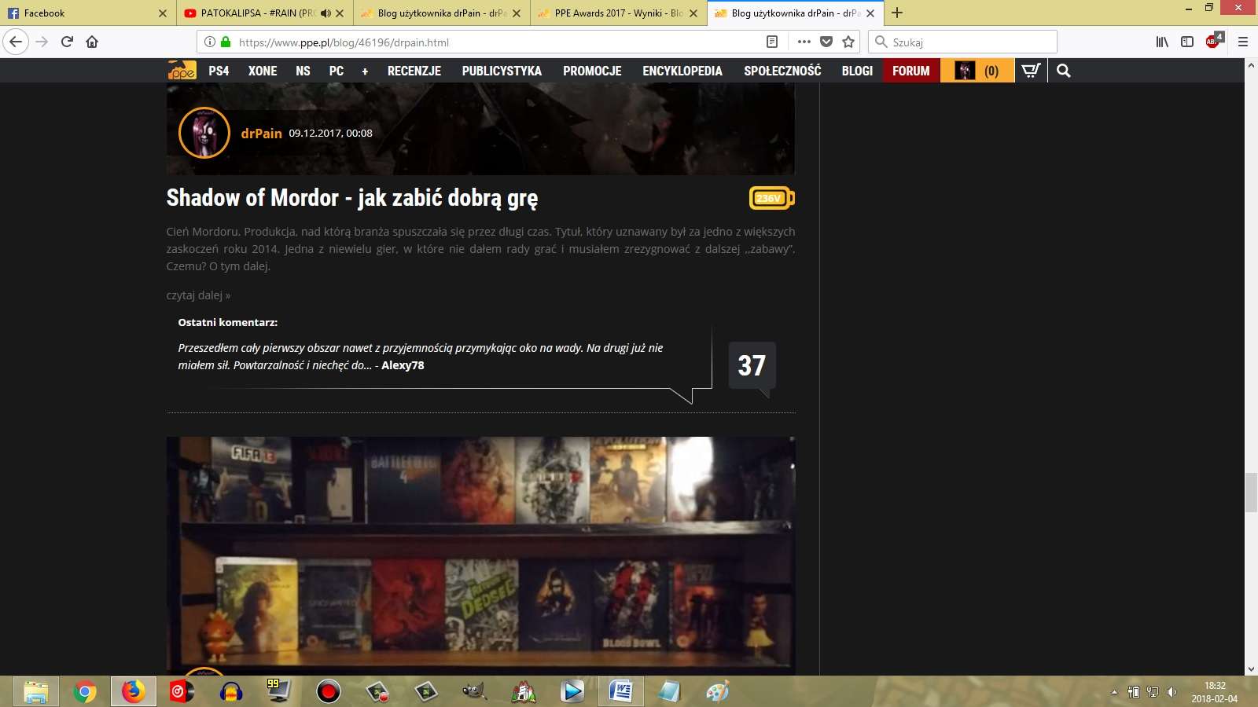Open the red FORUM button
1258x707 pixels.
coord(910,71)
